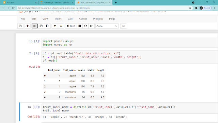
Task: Open the Insert menu
Action: point(58,19)
